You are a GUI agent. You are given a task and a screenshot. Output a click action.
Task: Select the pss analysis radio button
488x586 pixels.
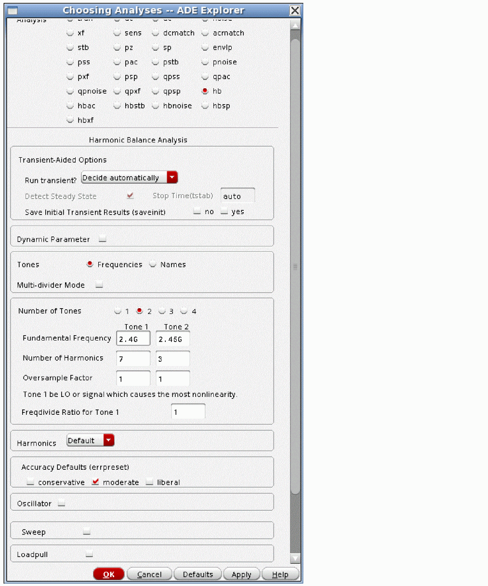pos(70,62)
